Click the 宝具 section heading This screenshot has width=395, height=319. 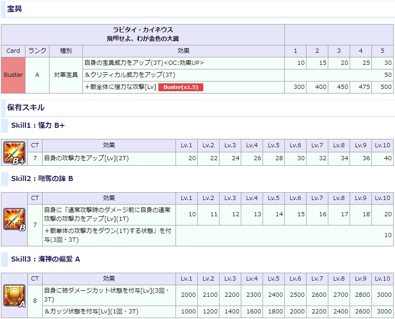(x=14, y=9)
